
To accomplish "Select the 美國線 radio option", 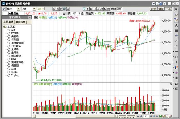I will pos(9,36).
